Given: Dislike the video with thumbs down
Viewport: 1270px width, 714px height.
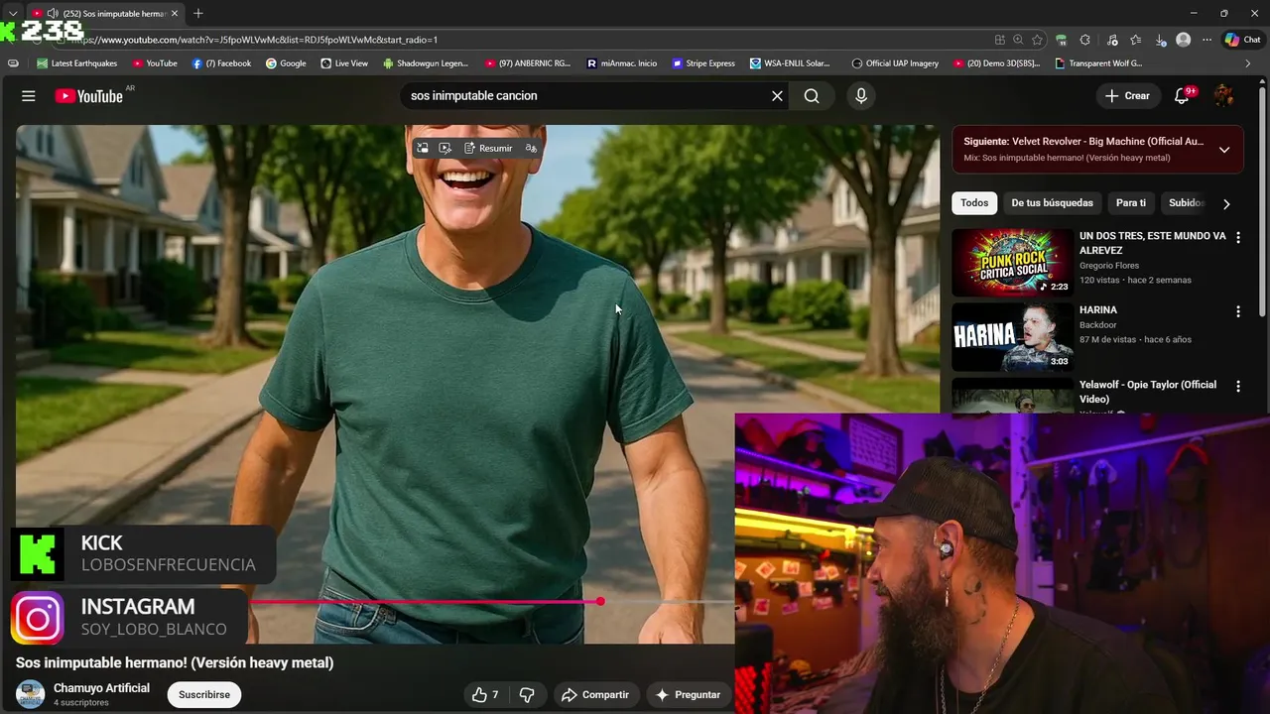Looking at the screenshot, I should pos(527,695).
